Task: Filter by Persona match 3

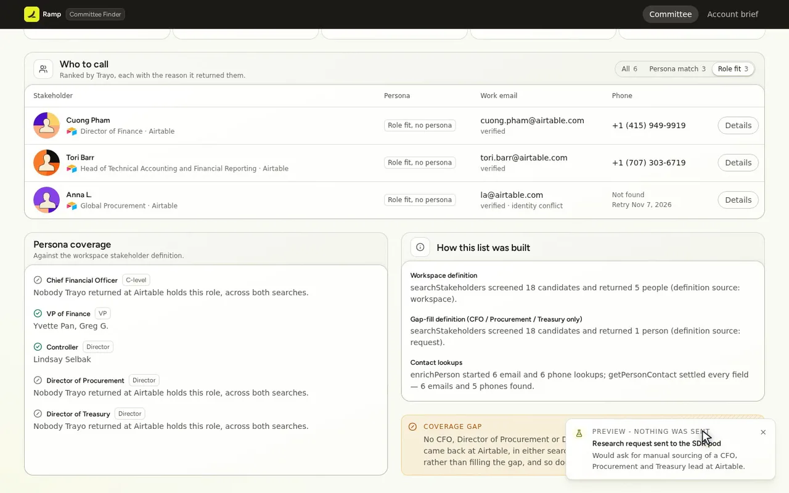Action: [677, 69]
